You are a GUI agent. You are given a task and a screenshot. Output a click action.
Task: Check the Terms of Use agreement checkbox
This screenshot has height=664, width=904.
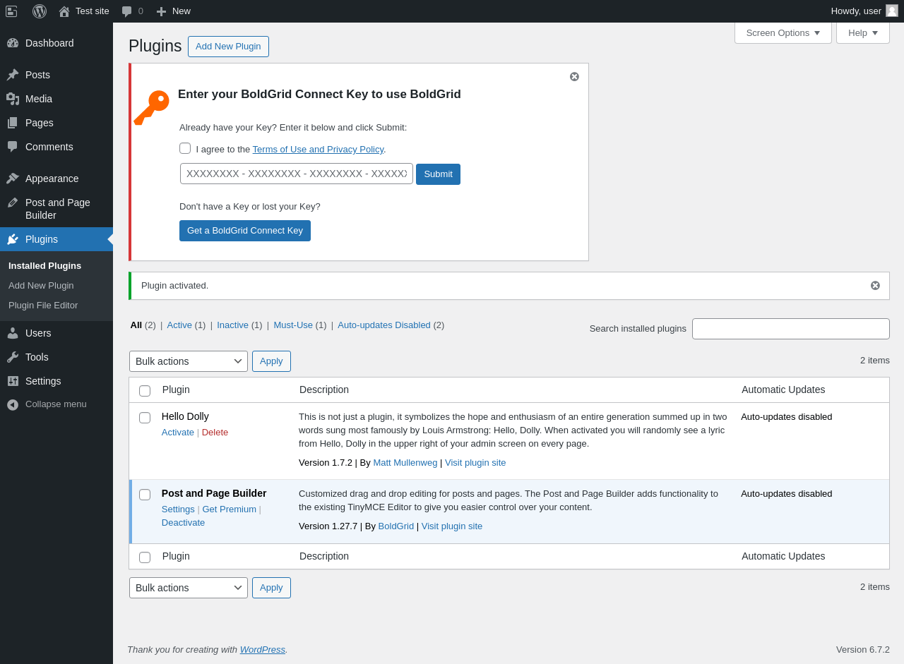(x=185, y=148)
